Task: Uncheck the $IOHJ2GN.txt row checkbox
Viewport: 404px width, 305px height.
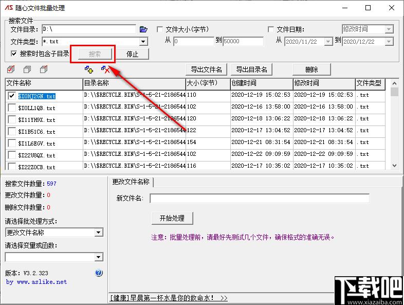Action: tap(12, 96)
